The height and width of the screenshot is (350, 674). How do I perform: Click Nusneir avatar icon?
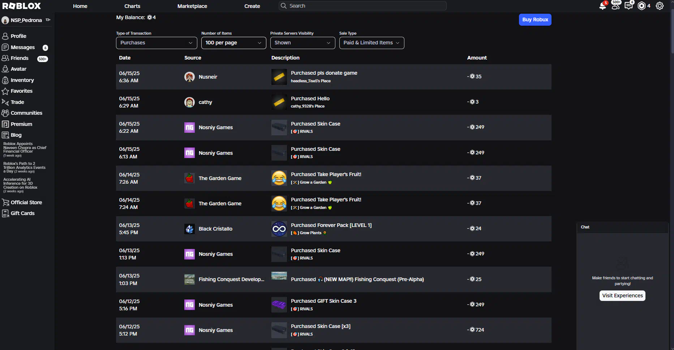pyautogui.click(x=189, y=77)
